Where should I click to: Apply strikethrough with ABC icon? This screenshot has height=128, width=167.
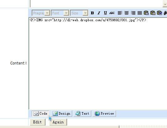click(x=112, y=13)
